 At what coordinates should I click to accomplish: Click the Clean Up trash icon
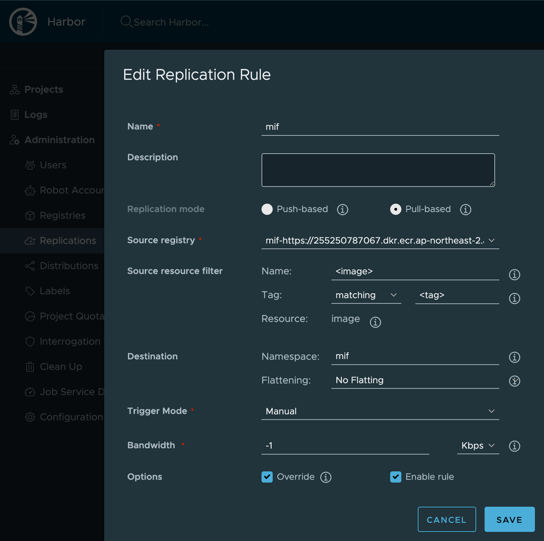[x=30, y=366]
